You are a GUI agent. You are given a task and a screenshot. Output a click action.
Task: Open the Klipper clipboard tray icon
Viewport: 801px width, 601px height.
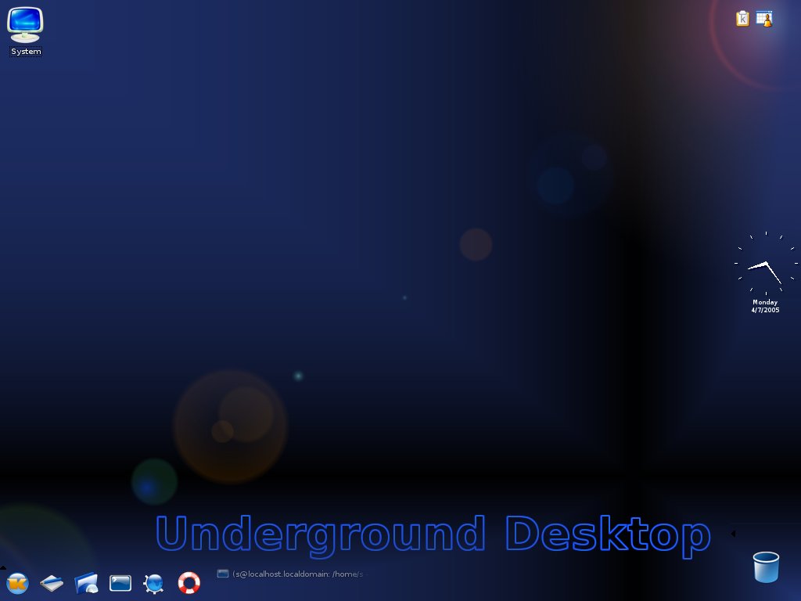(x=742, y=19)
